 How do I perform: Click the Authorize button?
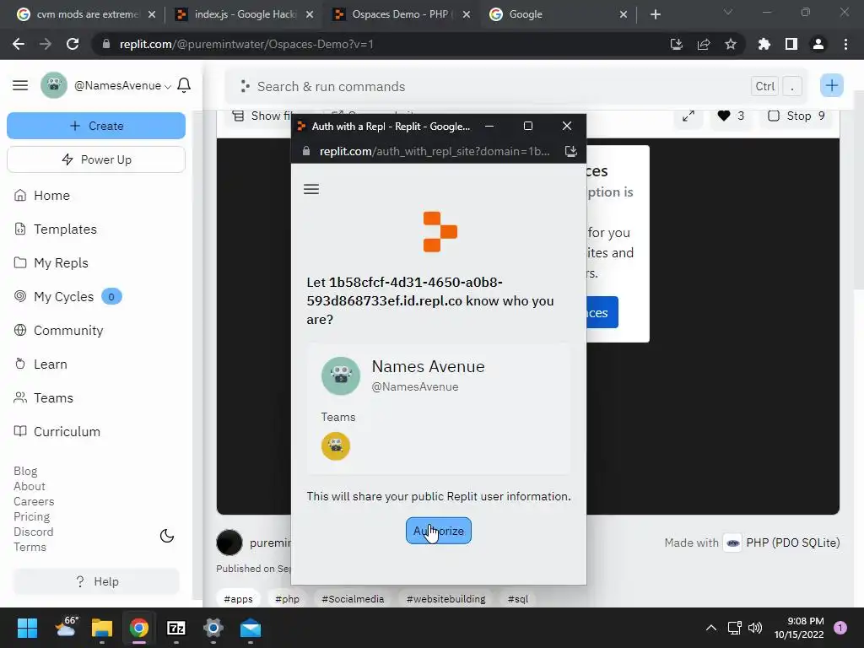[x=439, y=531]
